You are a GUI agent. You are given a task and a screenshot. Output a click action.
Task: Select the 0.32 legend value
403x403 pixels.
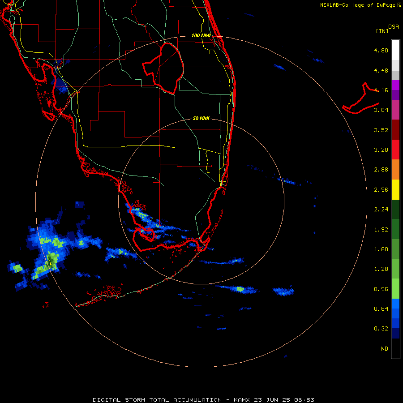381,329
